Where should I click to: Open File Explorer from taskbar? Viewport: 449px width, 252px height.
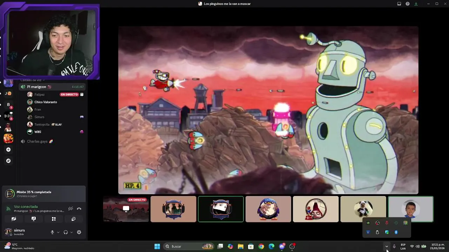240,246
